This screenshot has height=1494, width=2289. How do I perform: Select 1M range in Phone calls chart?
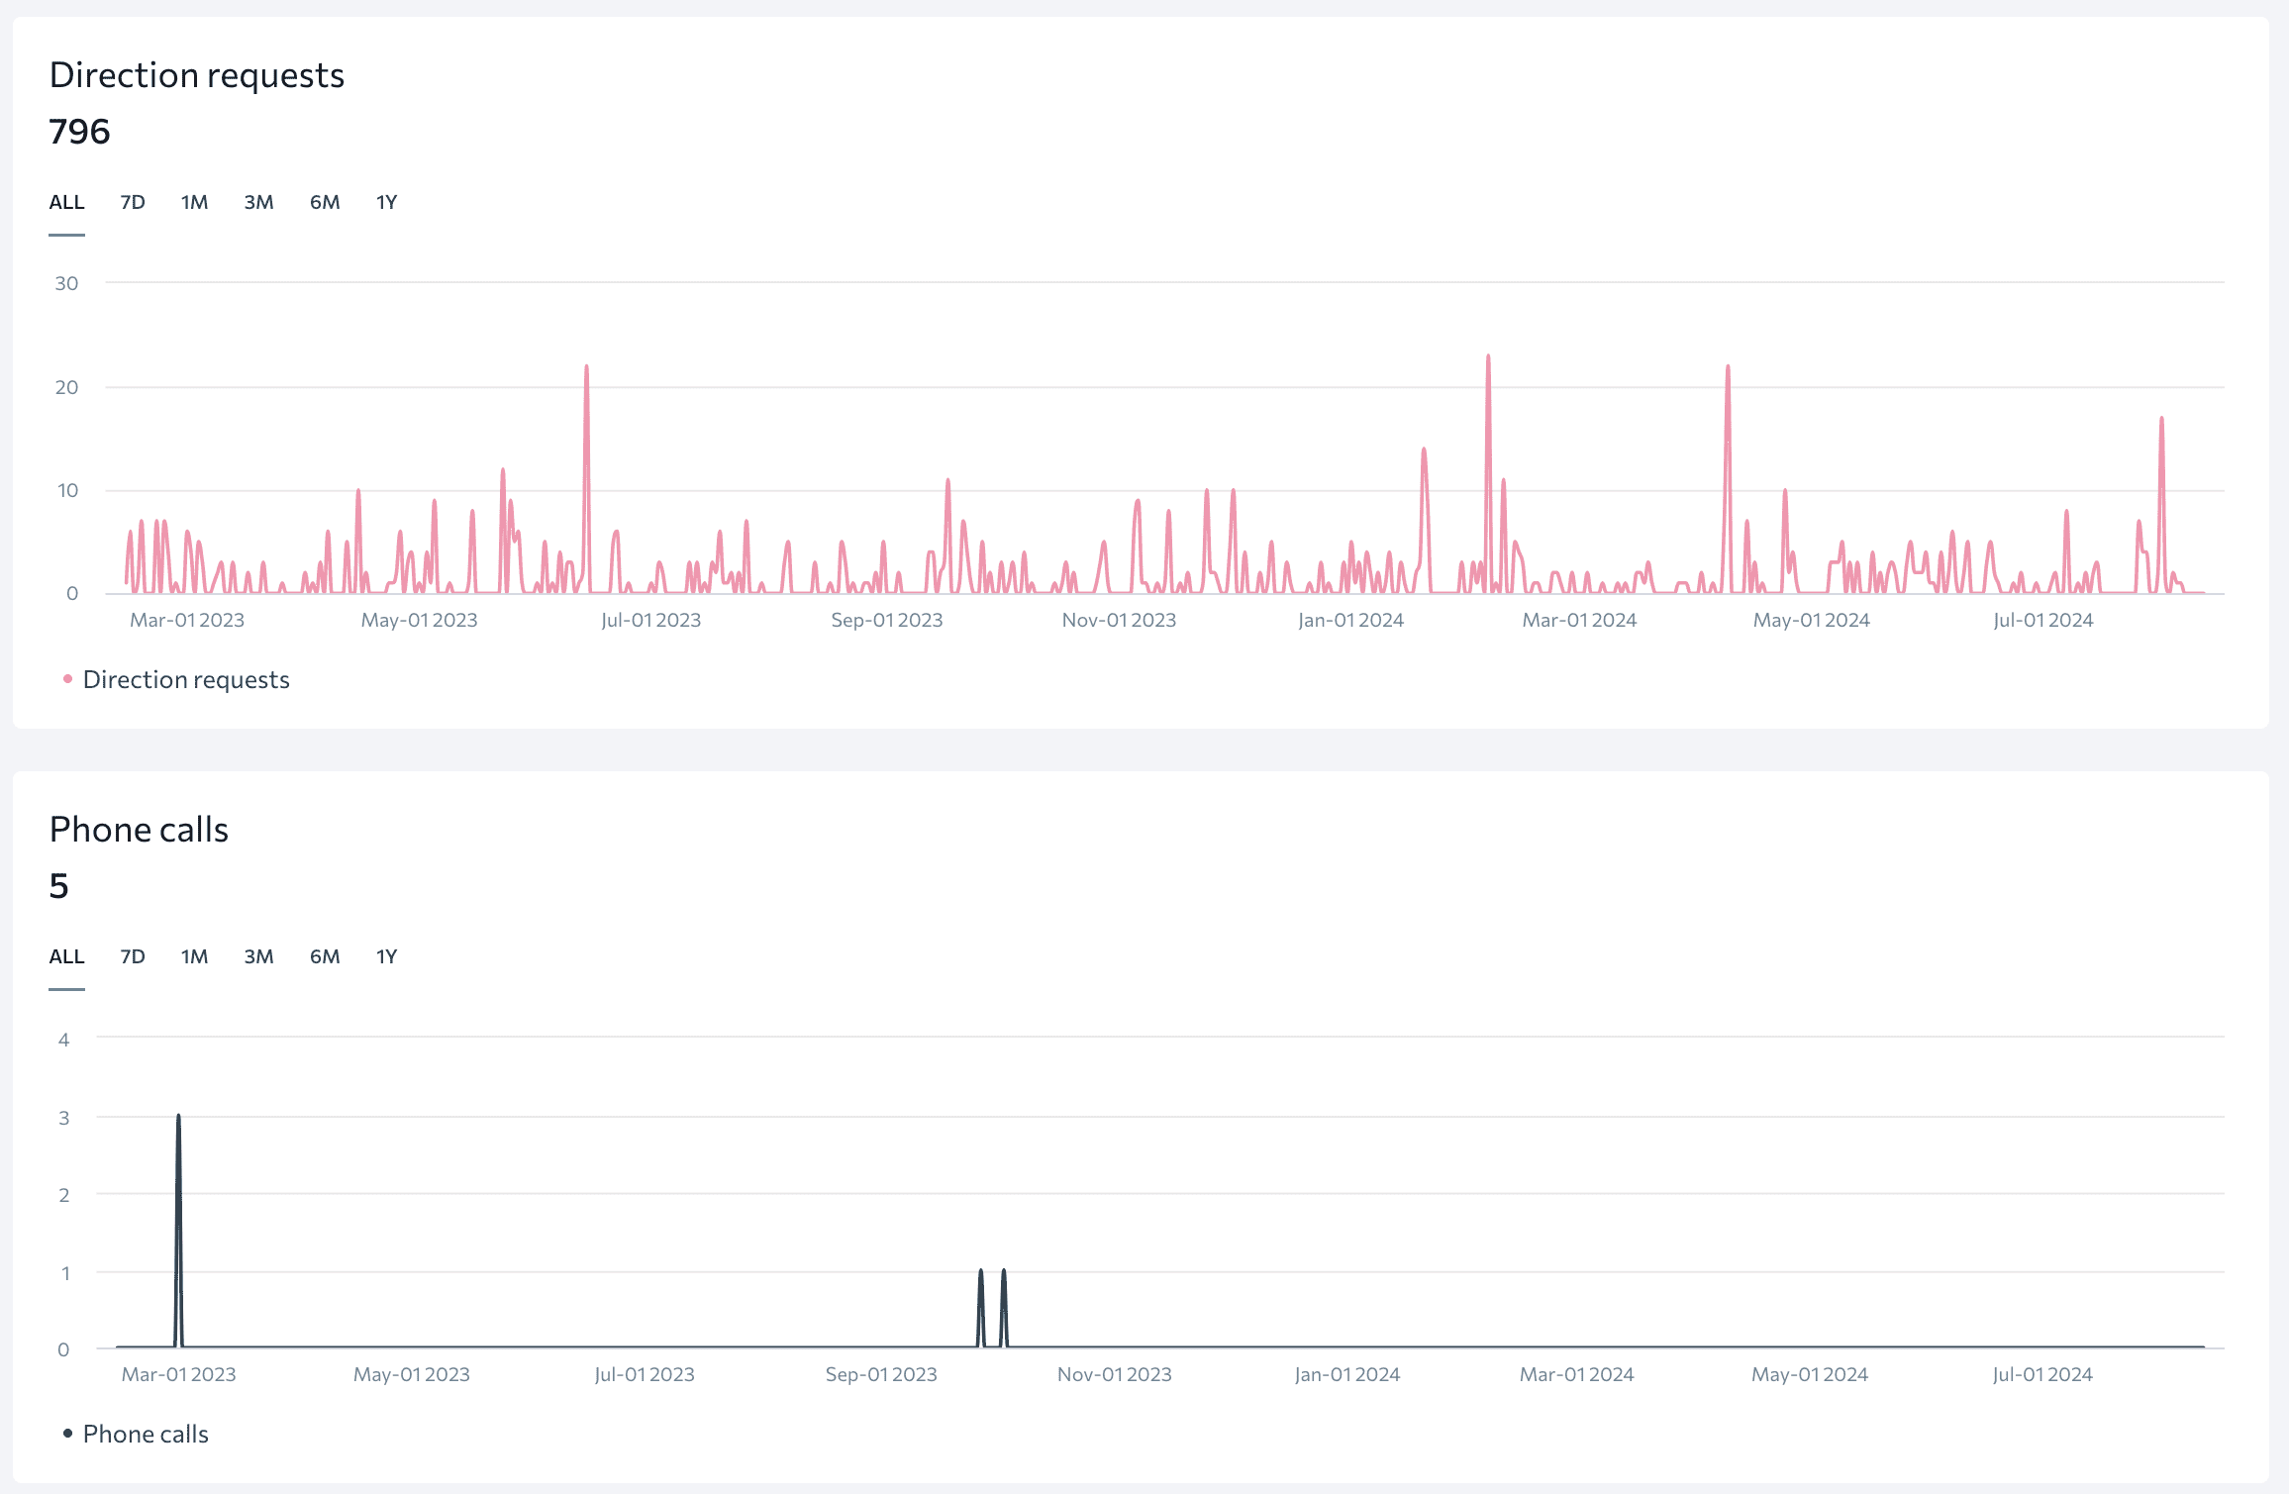(x=194, y=956)
